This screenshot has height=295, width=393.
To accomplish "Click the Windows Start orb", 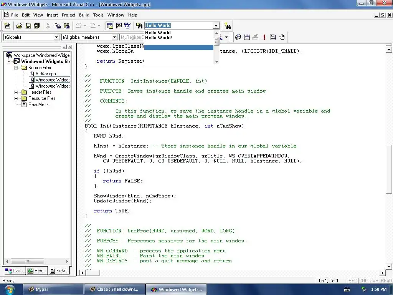I will click(x=10, y=290).
